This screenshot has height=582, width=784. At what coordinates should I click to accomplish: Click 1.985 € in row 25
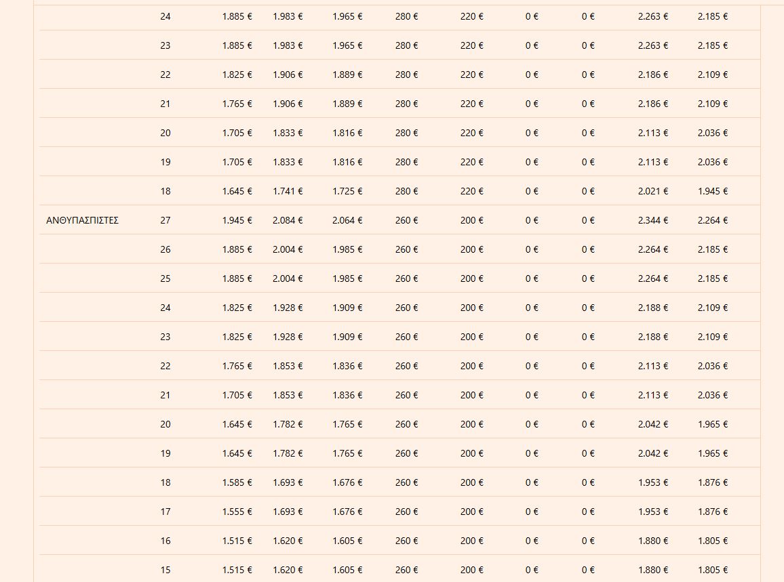pyautogui.click(x=347, y=278)
